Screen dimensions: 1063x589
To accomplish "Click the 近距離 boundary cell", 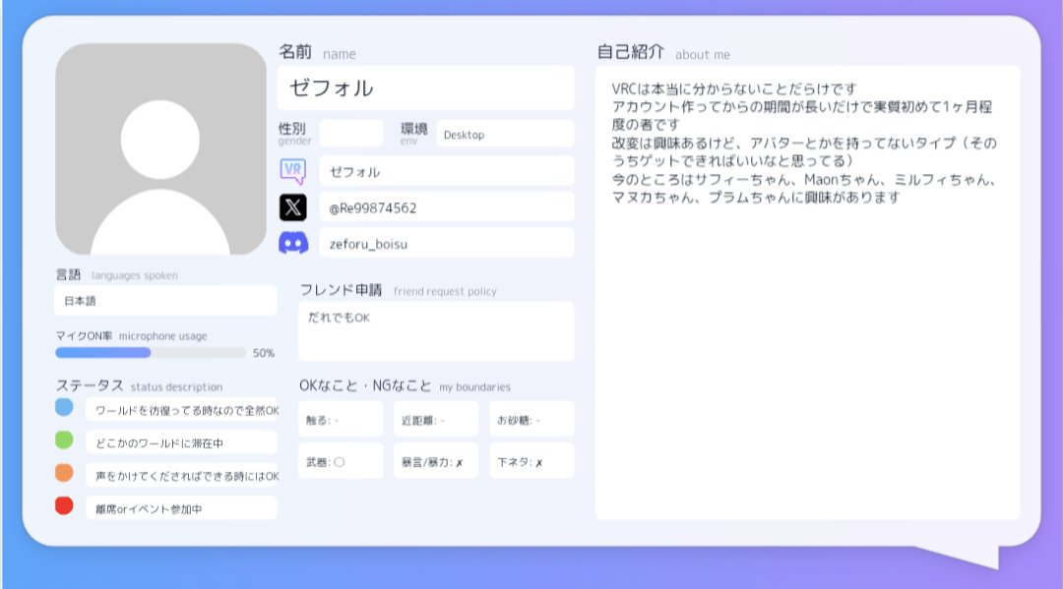I will pyautogui.click(x=436, y=419).
